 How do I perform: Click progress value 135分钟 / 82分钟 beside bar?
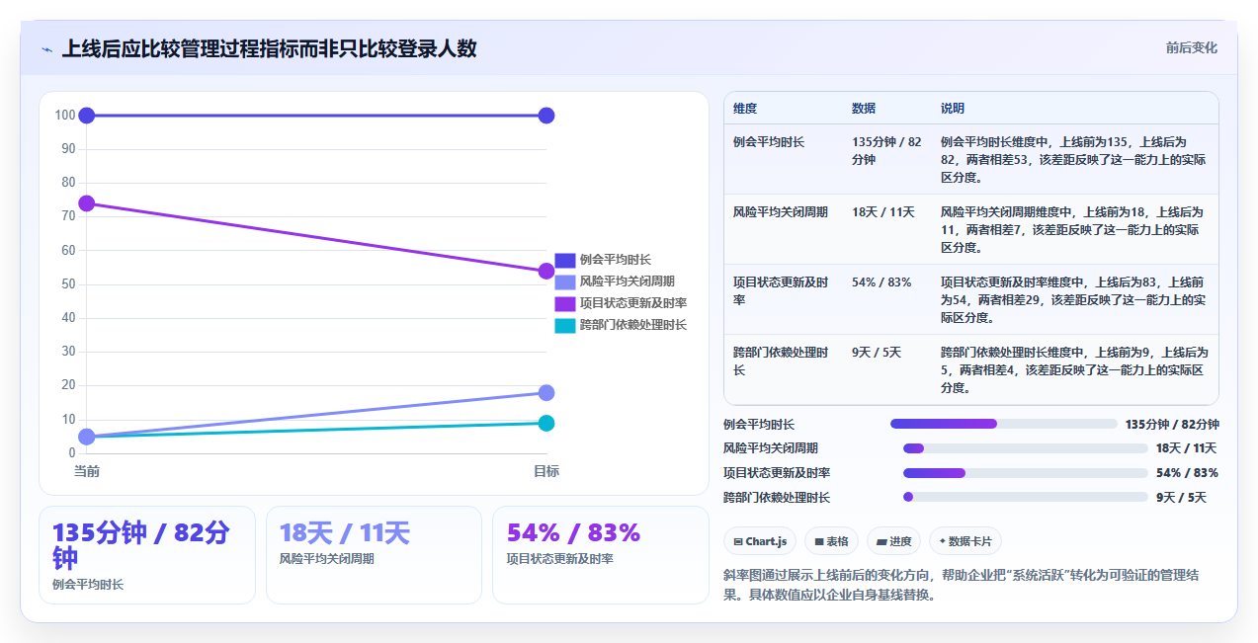(1172, 424)
